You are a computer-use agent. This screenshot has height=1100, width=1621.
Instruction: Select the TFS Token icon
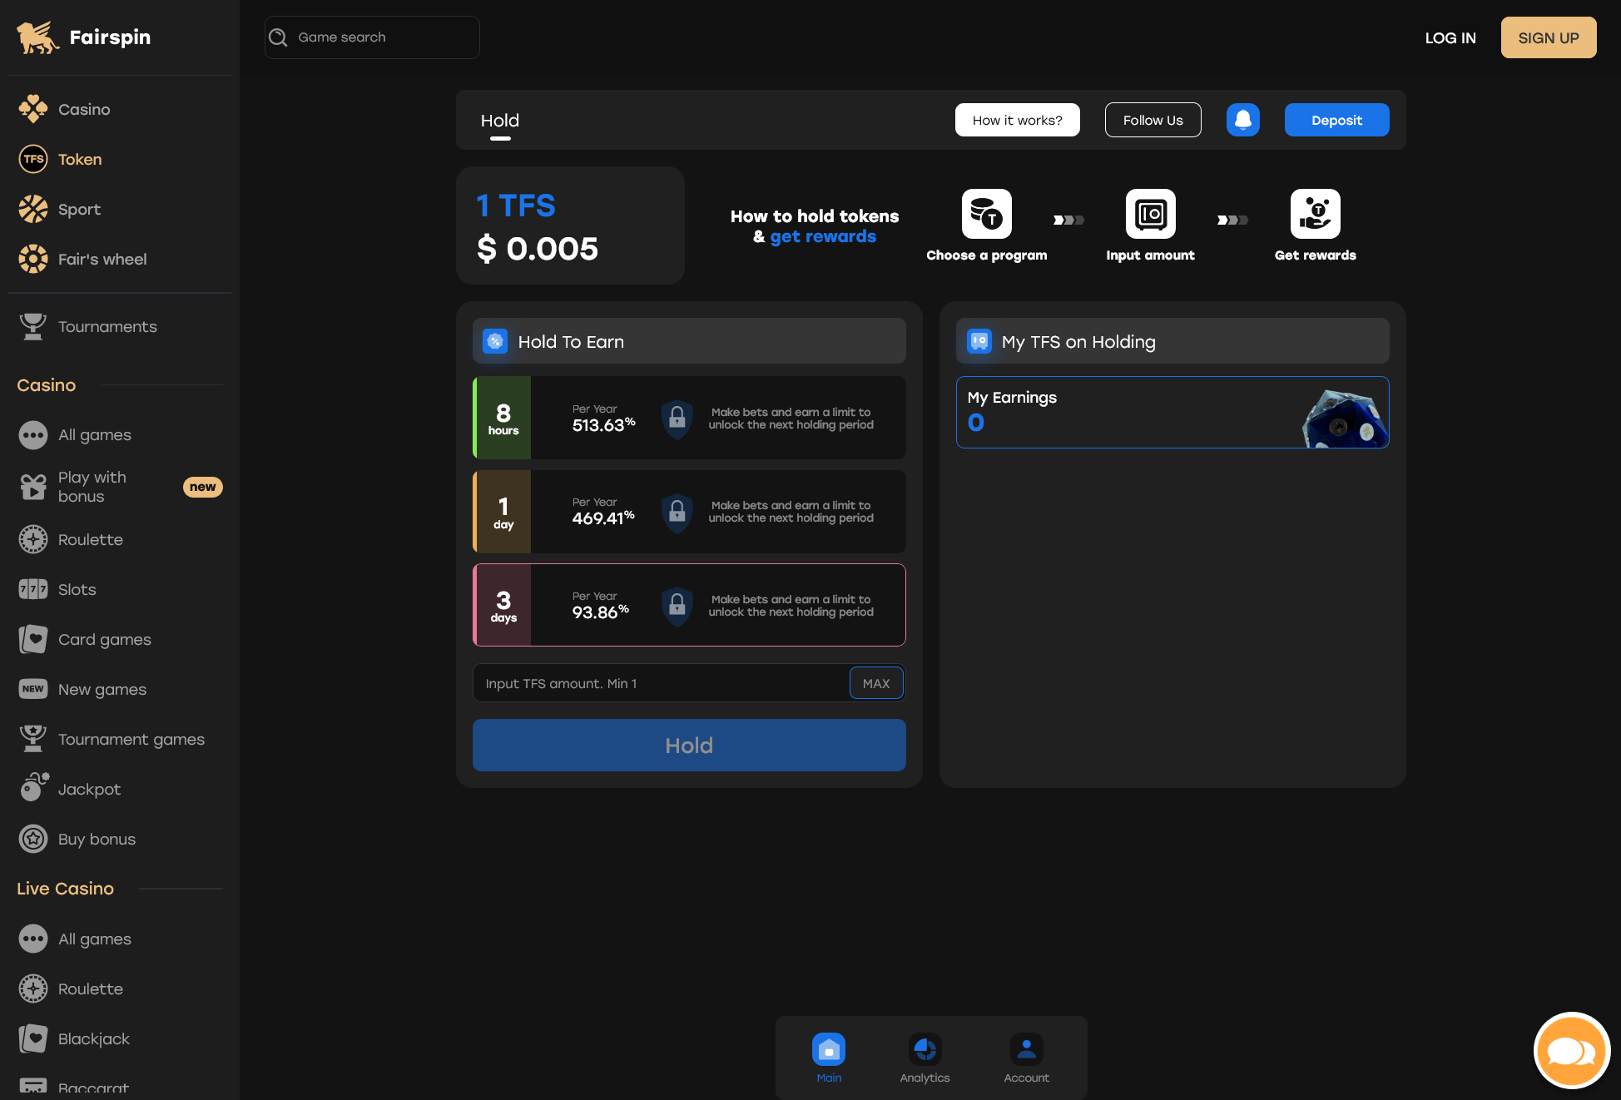click(33, 159)
